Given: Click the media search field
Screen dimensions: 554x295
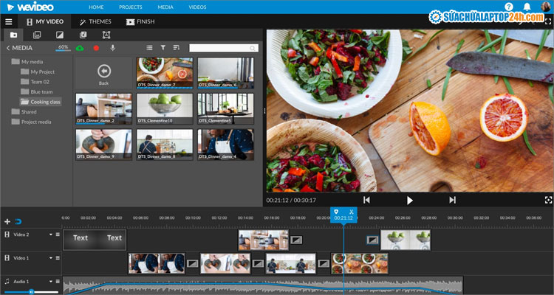Looking at the screenshot, I should click(x=224, y=48).
